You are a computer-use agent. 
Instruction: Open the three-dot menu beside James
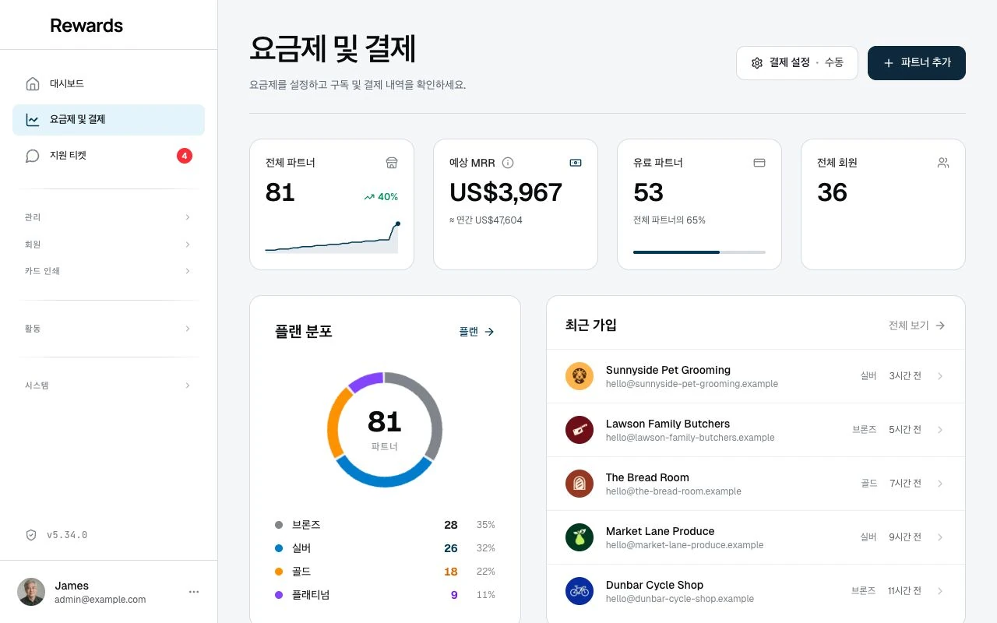pyautogui.click(x=194, y=592)
